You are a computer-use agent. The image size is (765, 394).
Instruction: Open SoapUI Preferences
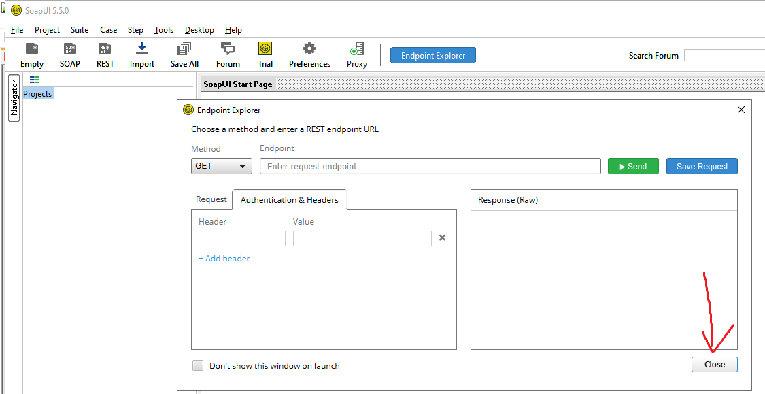pyautogui.click(x=309, y=54)
